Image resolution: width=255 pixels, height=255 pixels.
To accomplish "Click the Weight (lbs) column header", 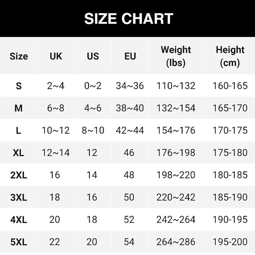I will click(x=176, y=56).
